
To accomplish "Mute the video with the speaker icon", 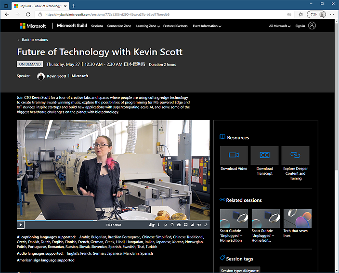I will click(x=199, y=224).
